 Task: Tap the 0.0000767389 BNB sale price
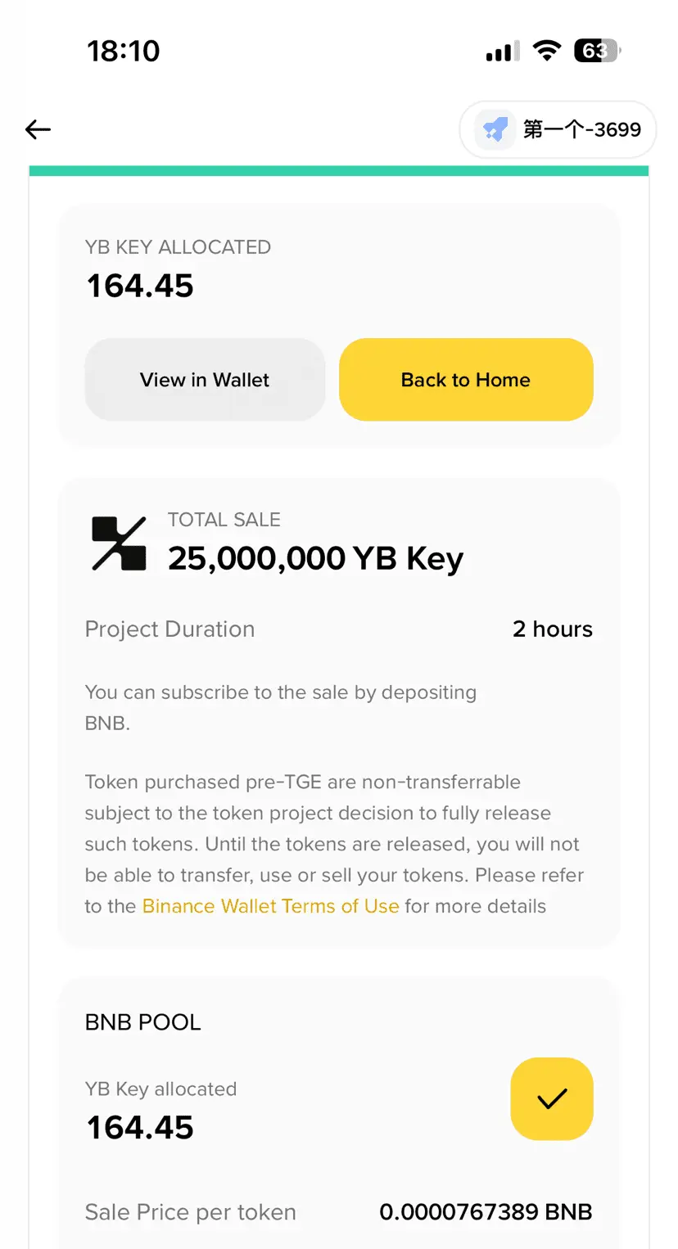[486, 1212]
